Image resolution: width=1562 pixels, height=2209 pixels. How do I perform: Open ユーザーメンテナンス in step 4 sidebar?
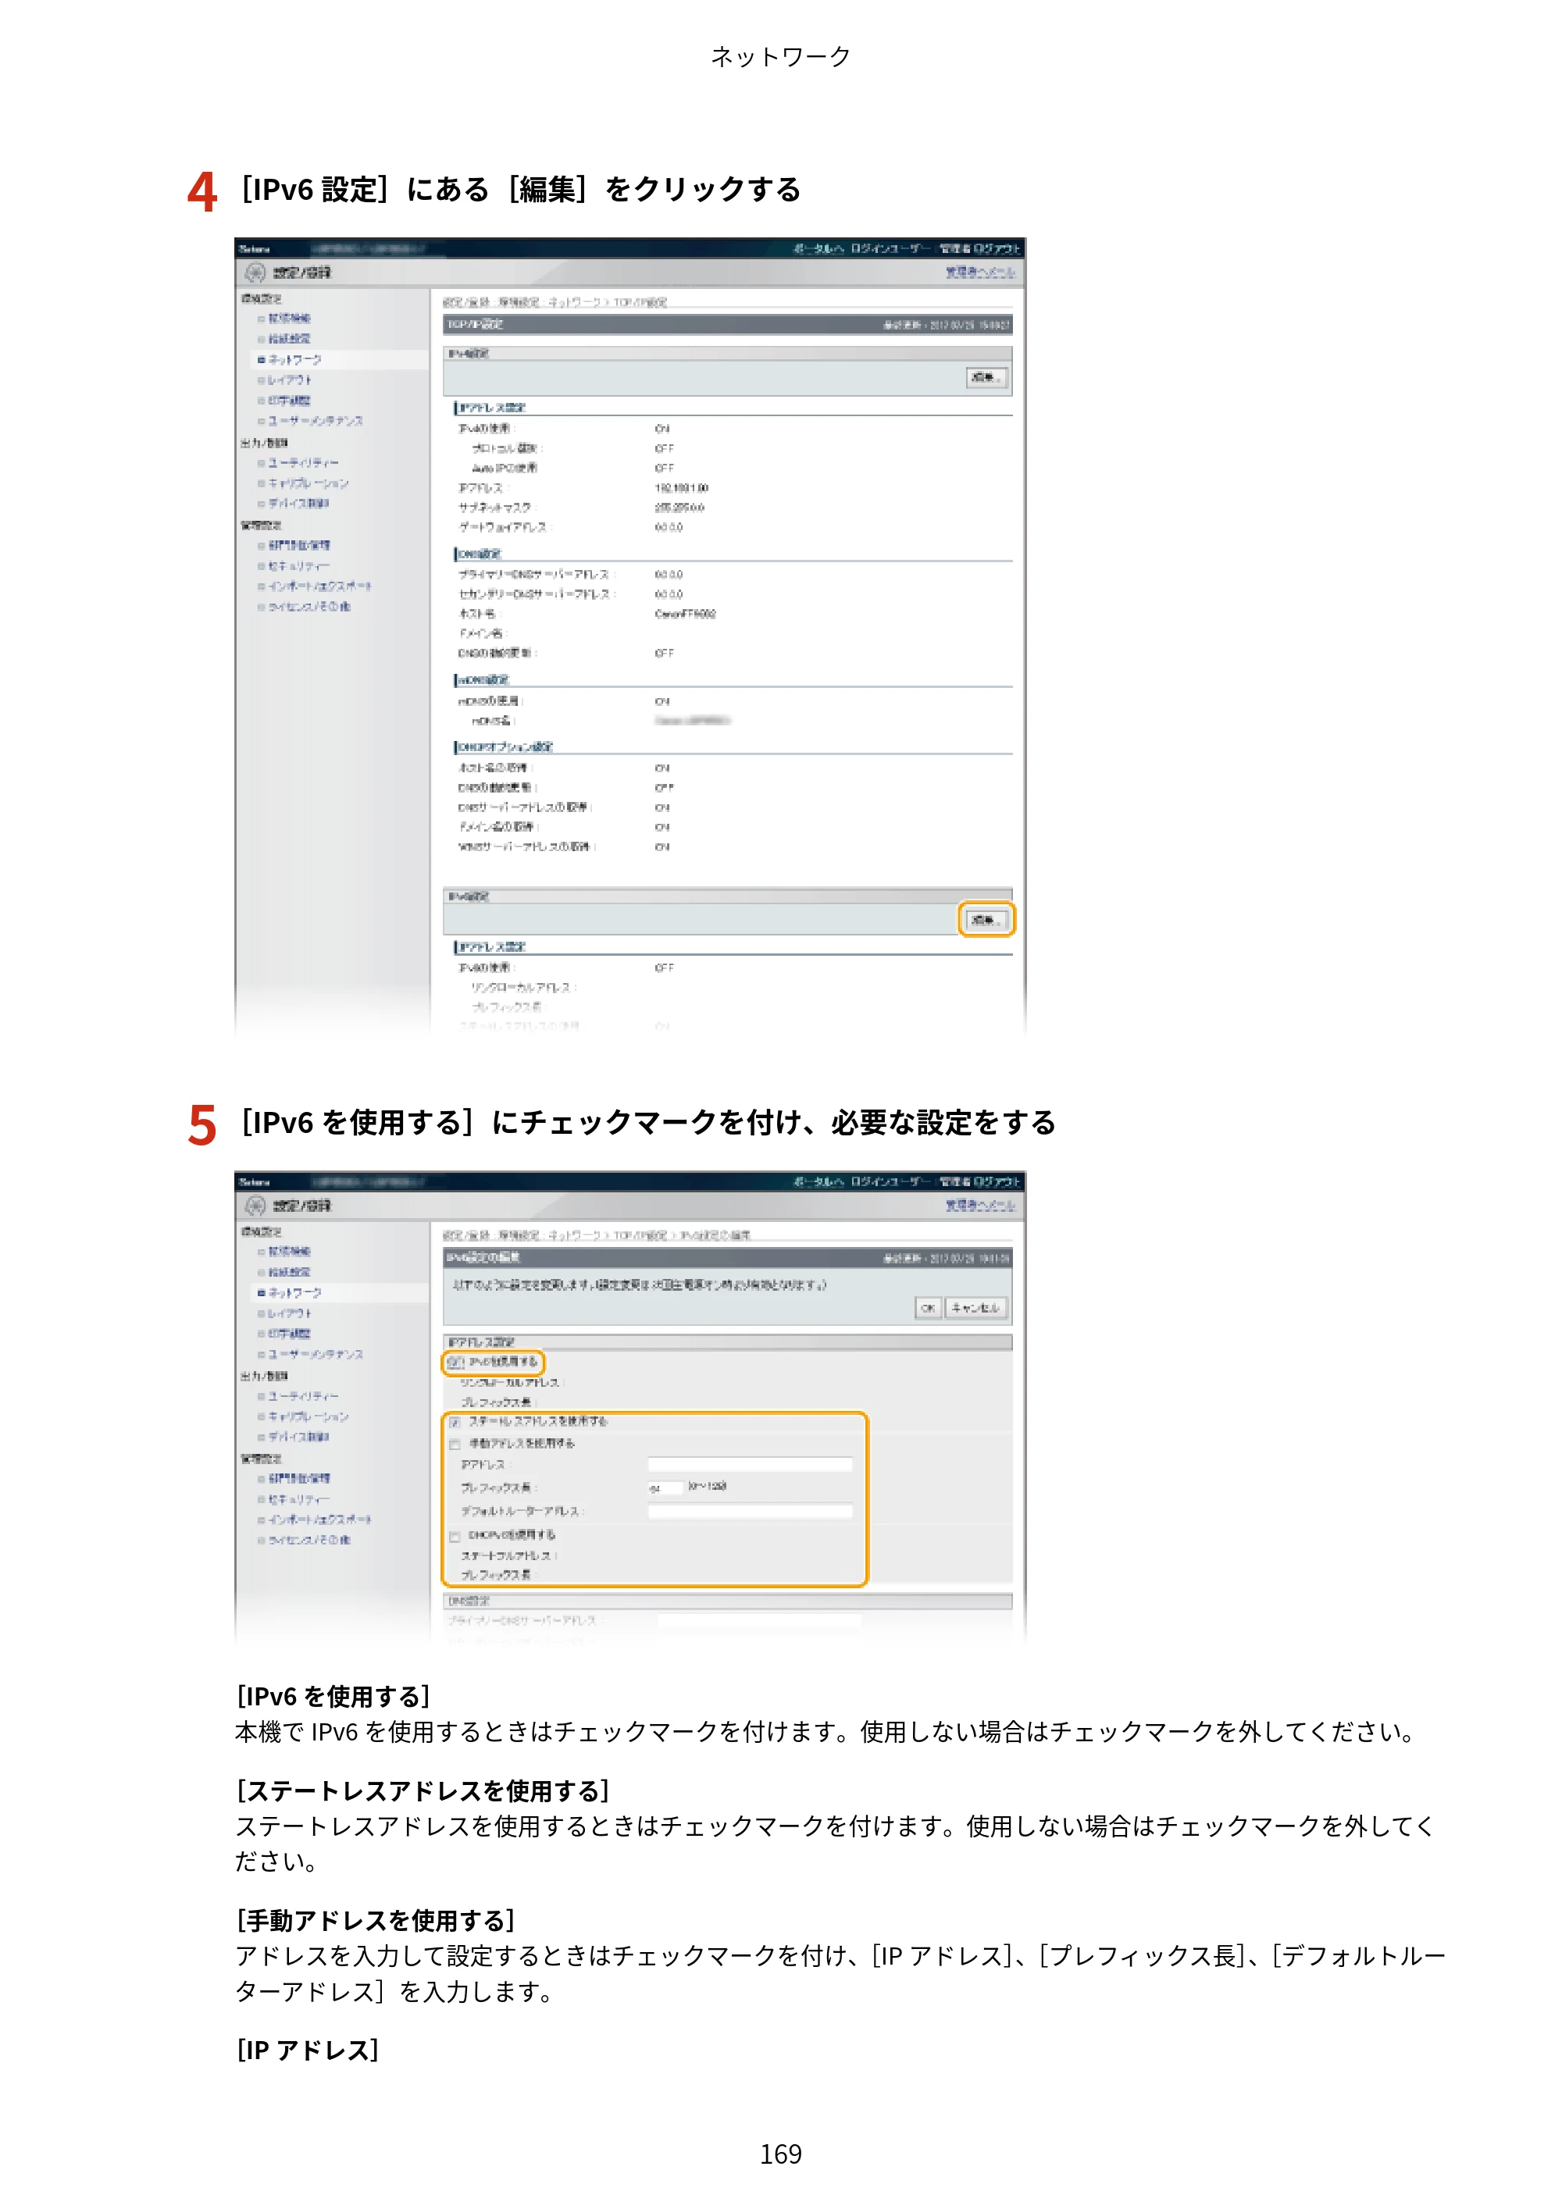[x=316, y=422]
